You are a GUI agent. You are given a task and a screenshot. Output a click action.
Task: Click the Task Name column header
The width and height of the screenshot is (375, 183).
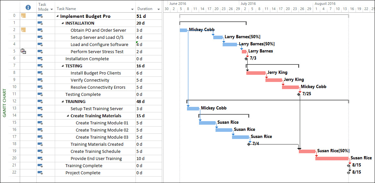95,6
